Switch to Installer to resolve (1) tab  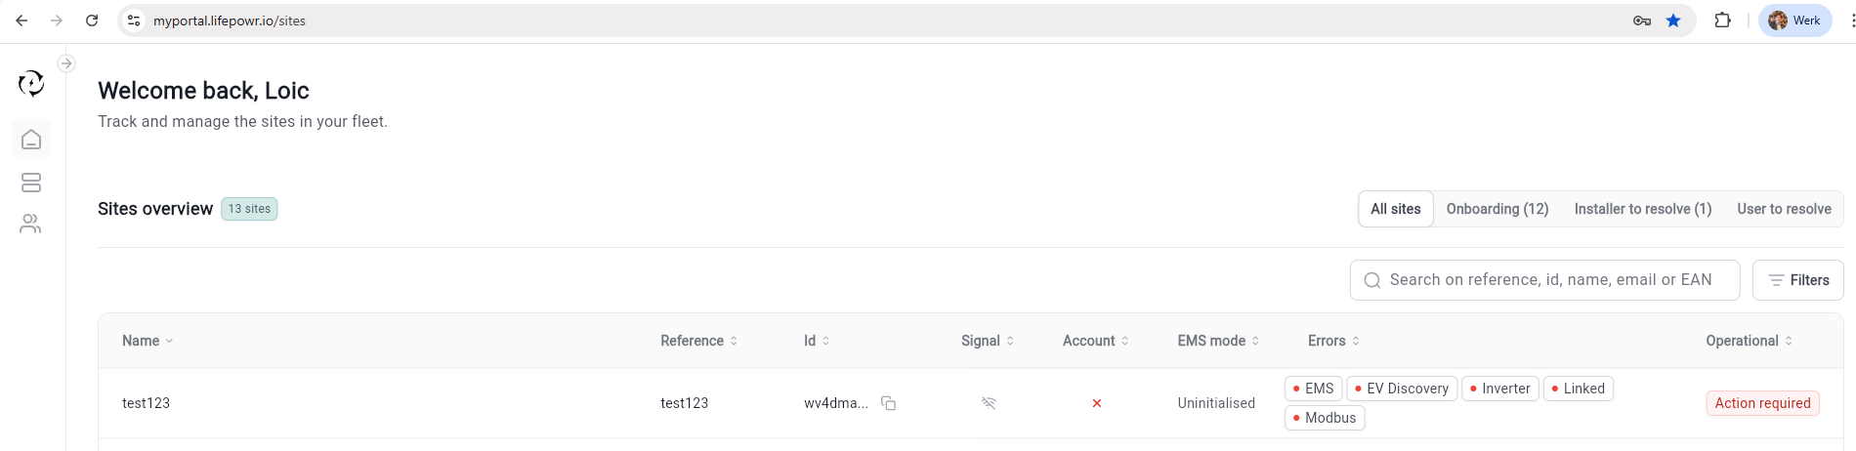point(1642,209)
